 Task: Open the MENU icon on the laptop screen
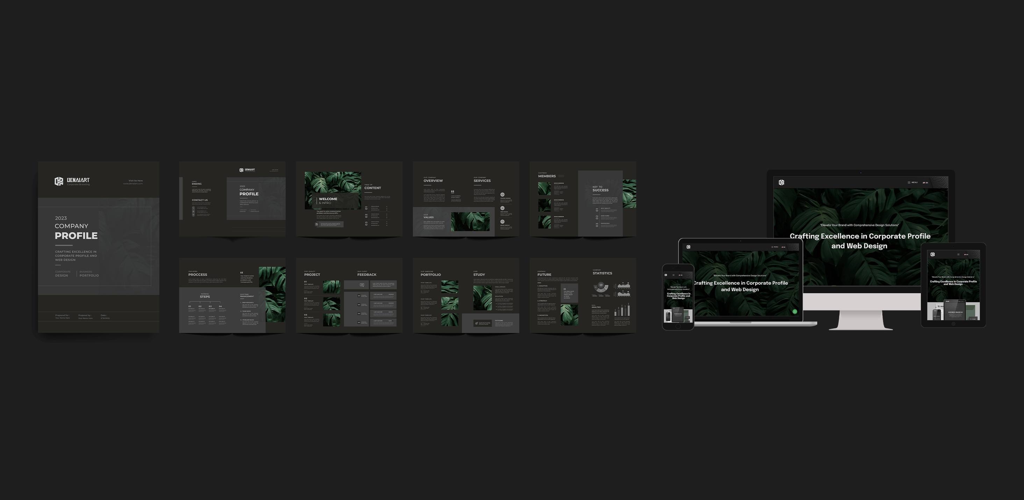774,247
